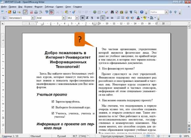Screen dimensions: 191x138
Task: Open OpenOffice.org Help question icon
Action: (x=142, y=12)
